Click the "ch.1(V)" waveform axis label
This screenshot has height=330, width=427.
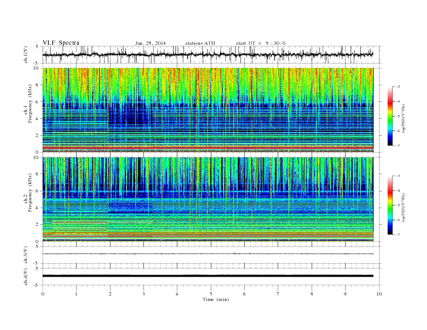tap(26, 56)
